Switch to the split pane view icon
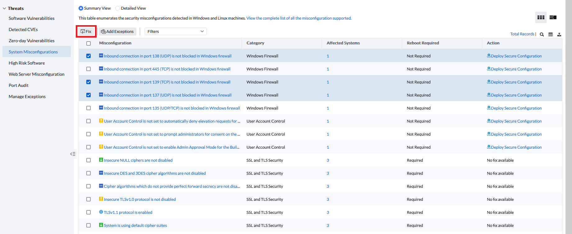The image size is (572, 234). [x=553, y=17]
